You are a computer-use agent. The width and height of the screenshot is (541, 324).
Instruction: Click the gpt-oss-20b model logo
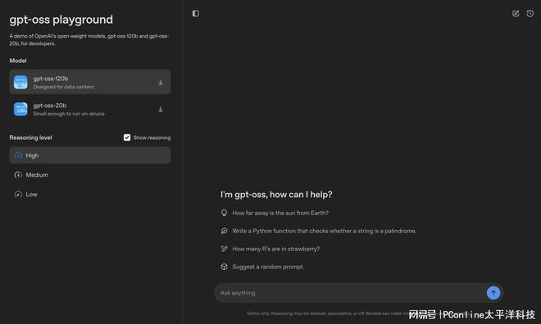(20, 109)
